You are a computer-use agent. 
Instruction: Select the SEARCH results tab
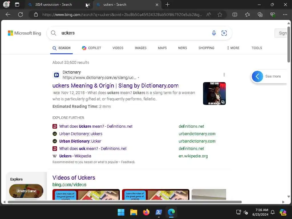coord(62,48)
